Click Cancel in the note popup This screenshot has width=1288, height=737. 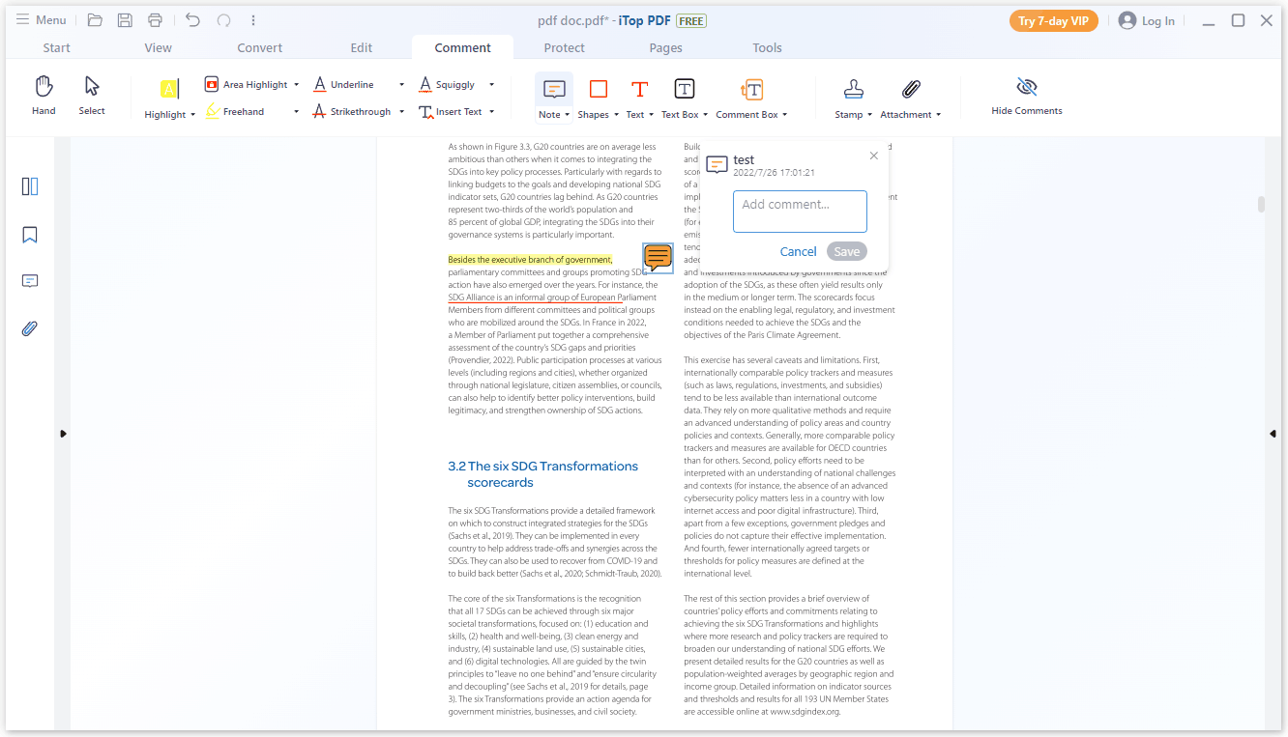(x=798, y=252)
